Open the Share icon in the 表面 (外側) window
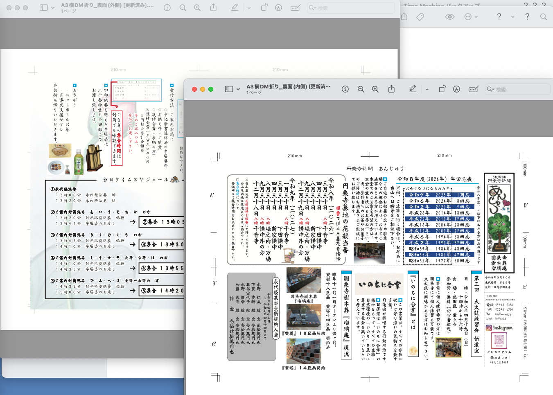This screenshot has width=553, height=395. (x=213, y=8)
